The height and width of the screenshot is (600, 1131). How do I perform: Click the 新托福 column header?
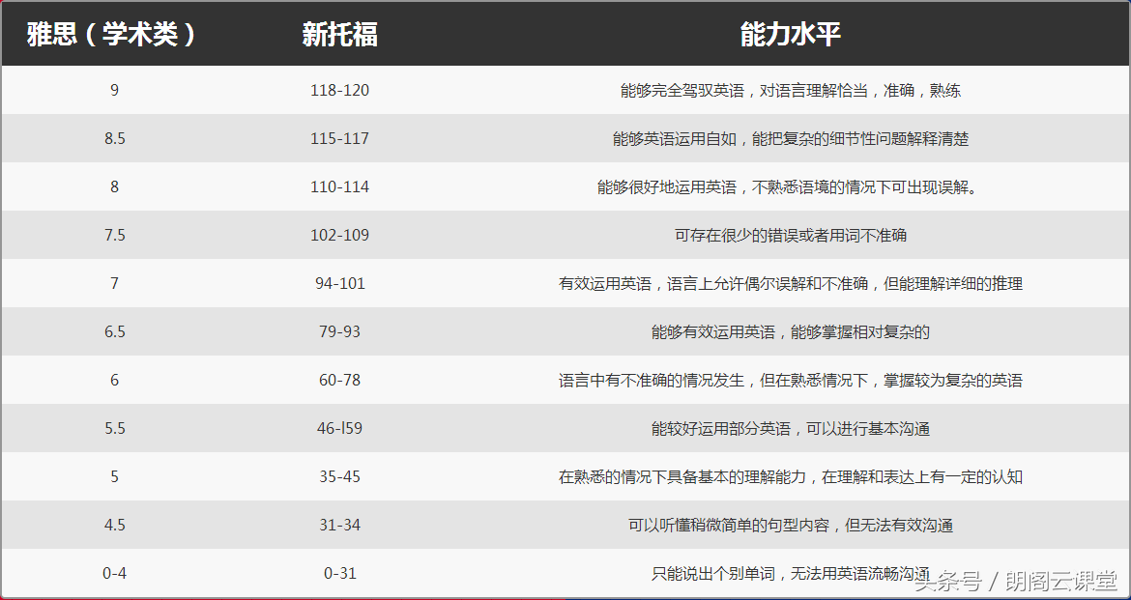(x=339, y=35)
